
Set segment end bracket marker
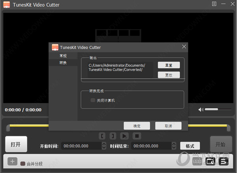(113, 136)
